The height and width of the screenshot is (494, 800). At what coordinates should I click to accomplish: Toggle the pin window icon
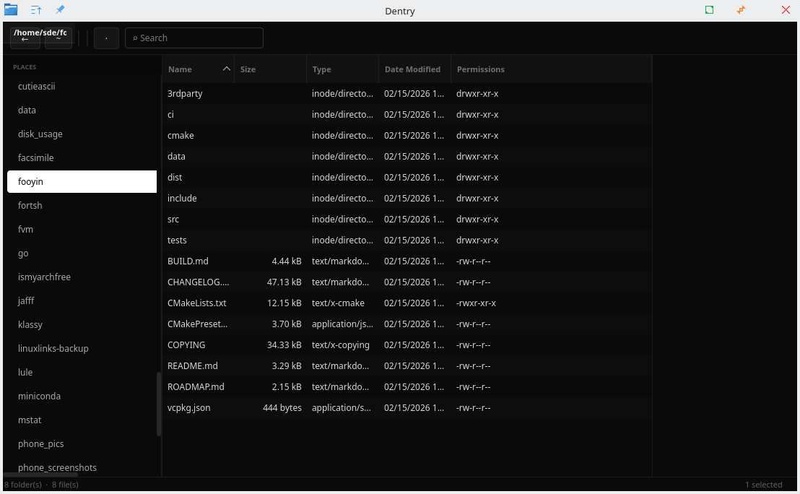(60, 10)
